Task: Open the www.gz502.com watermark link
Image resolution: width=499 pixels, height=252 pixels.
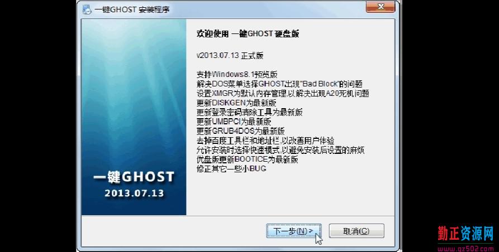Action: click(x=465, y=248)
